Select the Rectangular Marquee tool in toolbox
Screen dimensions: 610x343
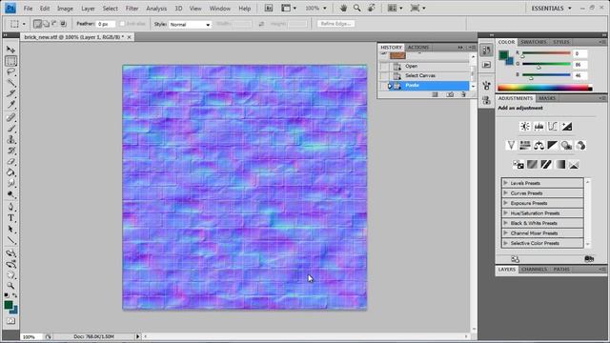10,61
